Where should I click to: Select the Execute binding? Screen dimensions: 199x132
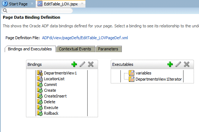click(x=51, y=108)
